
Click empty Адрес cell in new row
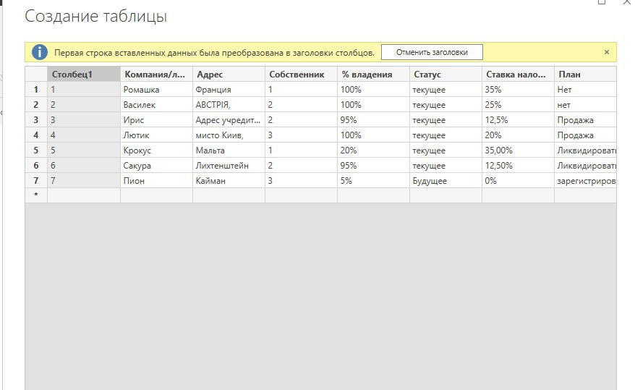pyautogui.click(x=229, y=195)
